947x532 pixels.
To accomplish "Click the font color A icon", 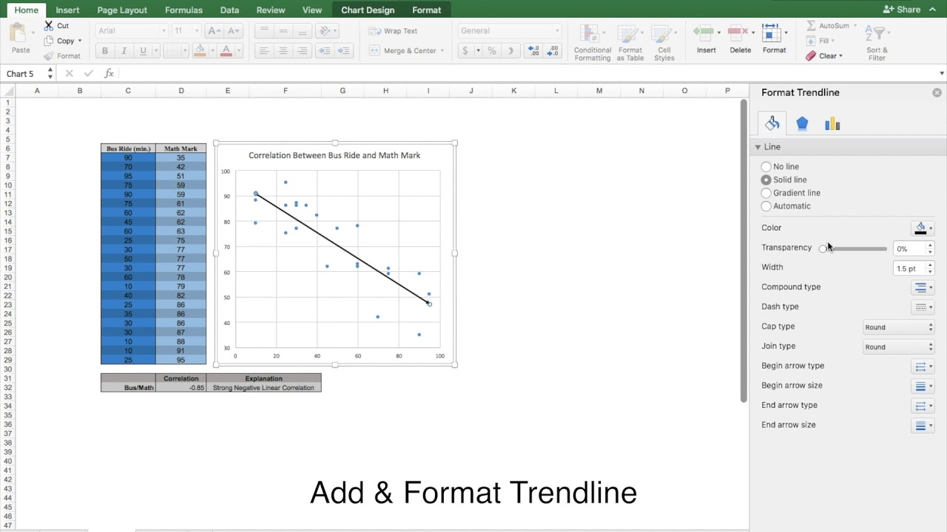I will [226, 51].
